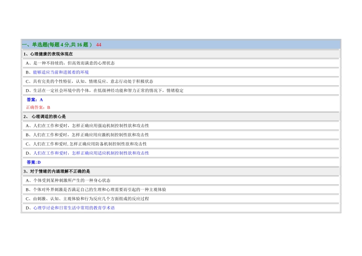Pick the option mentioning 应激机制
Image resolution: width=362 pixels, height=256 pixels.
(87, 135)
